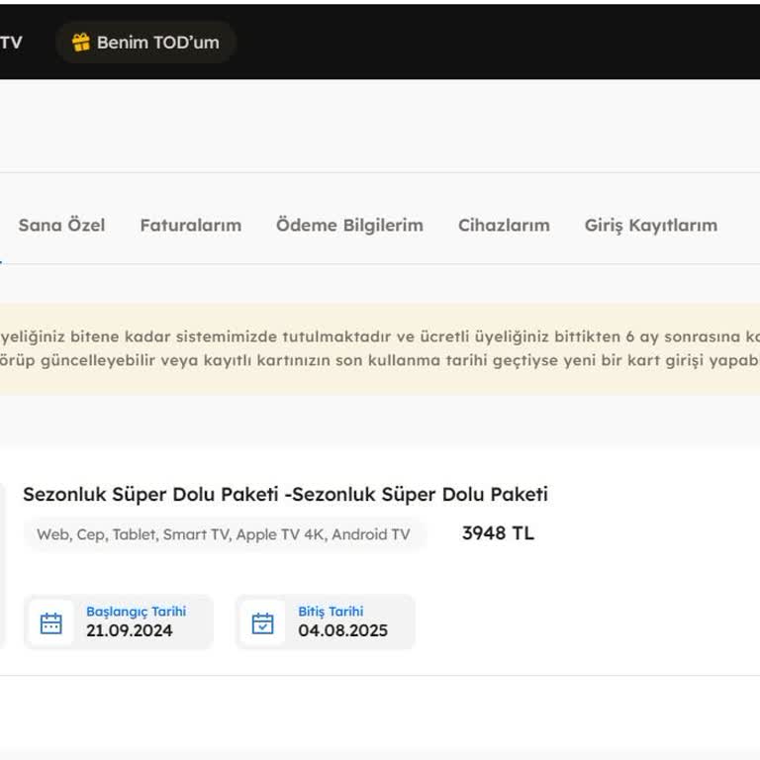Click the Bitiş Tarihi calendar check icon
Screen dimensions: 760x760
tap(262, 622)
